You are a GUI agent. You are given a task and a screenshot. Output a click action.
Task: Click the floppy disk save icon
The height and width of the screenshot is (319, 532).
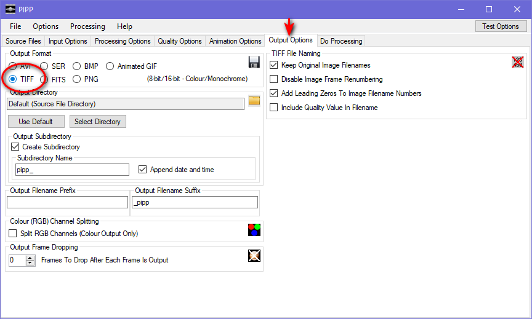pyautogui.click(x=254, y=62)
